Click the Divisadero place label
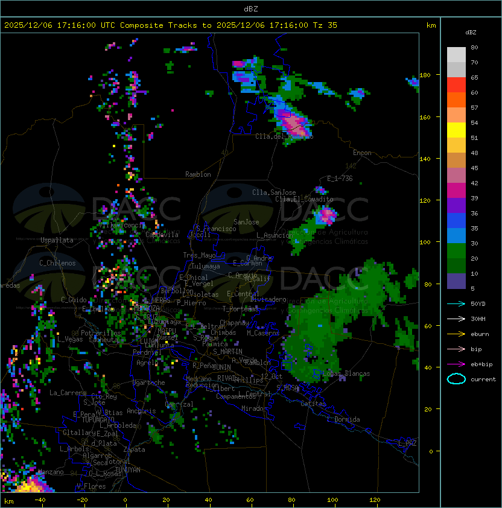Viewport: 502px width, 508px height. 268,299
